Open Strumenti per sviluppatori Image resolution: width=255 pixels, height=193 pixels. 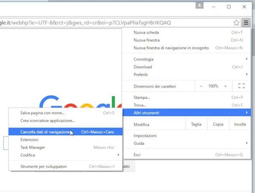[44, 167]
